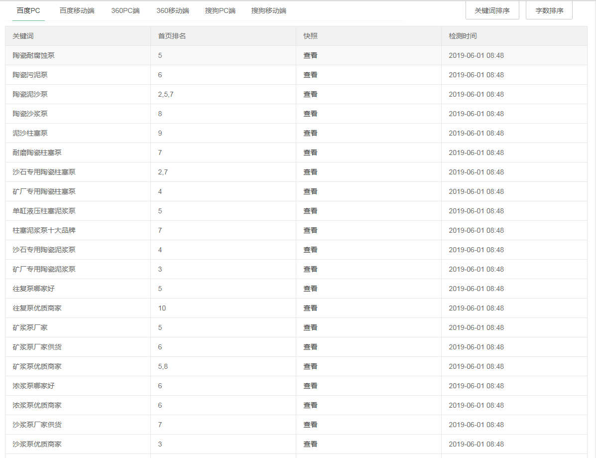Screen dimensions: 596x458
Task: Click the 字数排序 button
Action: [549, 10]
